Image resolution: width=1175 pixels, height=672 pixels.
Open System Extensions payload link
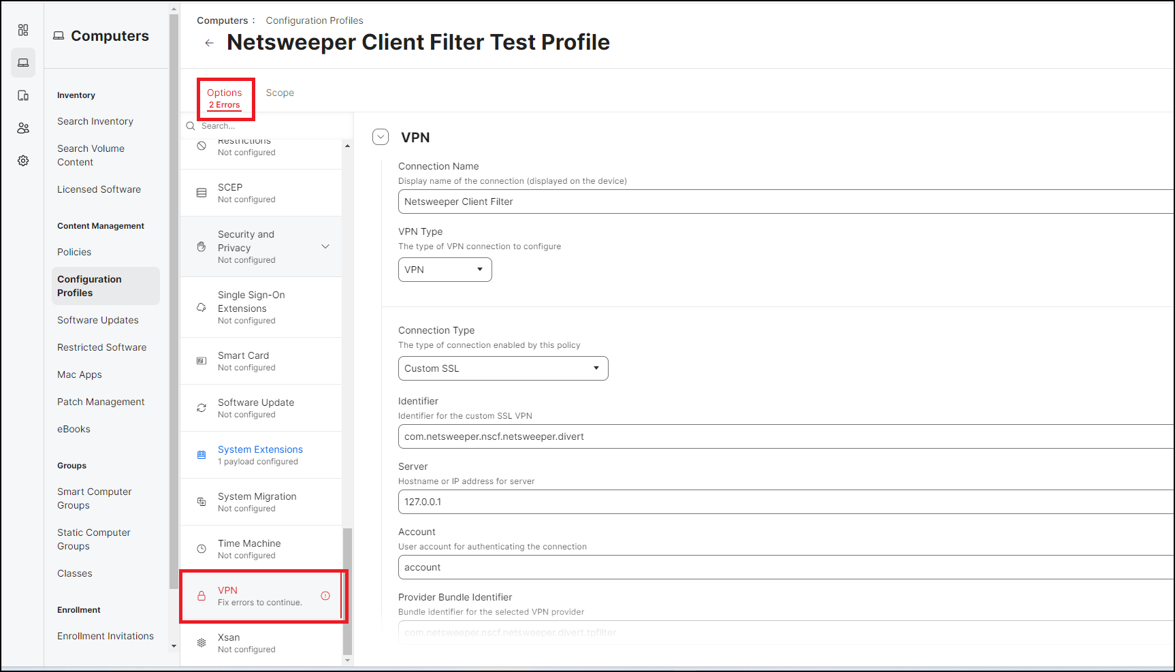tap(260, 449)
